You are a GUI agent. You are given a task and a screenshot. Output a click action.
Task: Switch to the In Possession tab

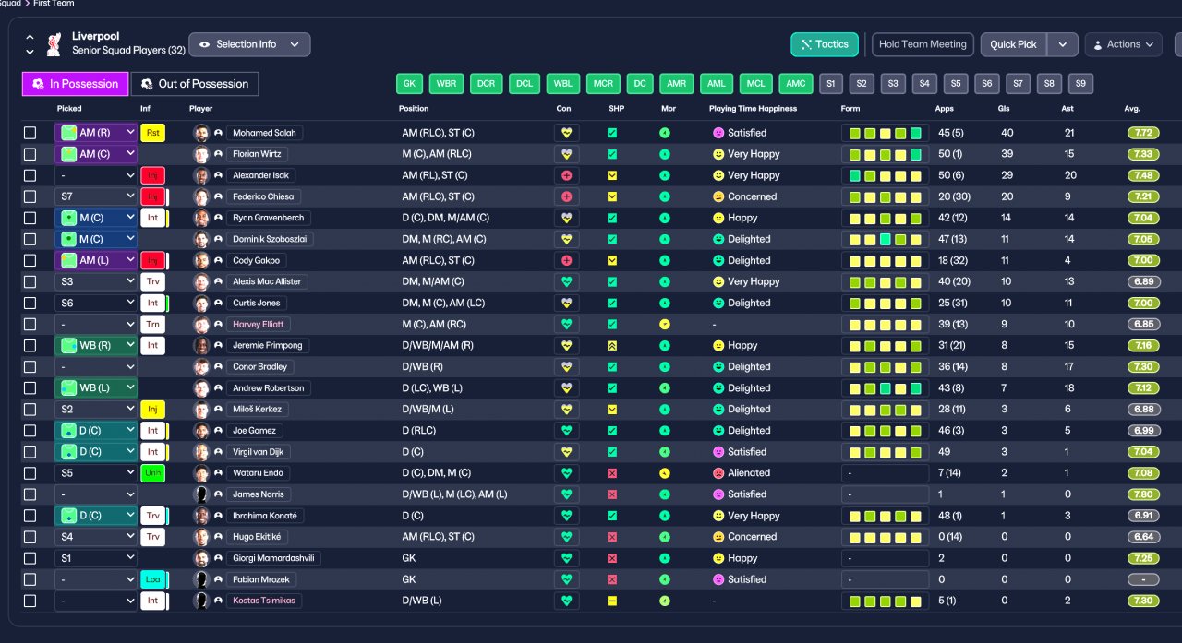[75, 84]
